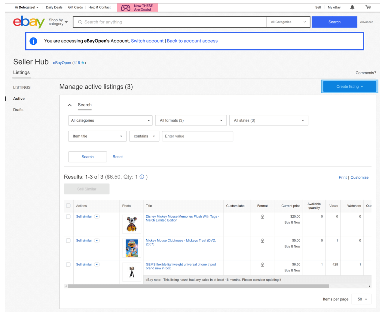
Task: Click the Mickey Mouse plush photo thumbnail
Action: (132, 224)
